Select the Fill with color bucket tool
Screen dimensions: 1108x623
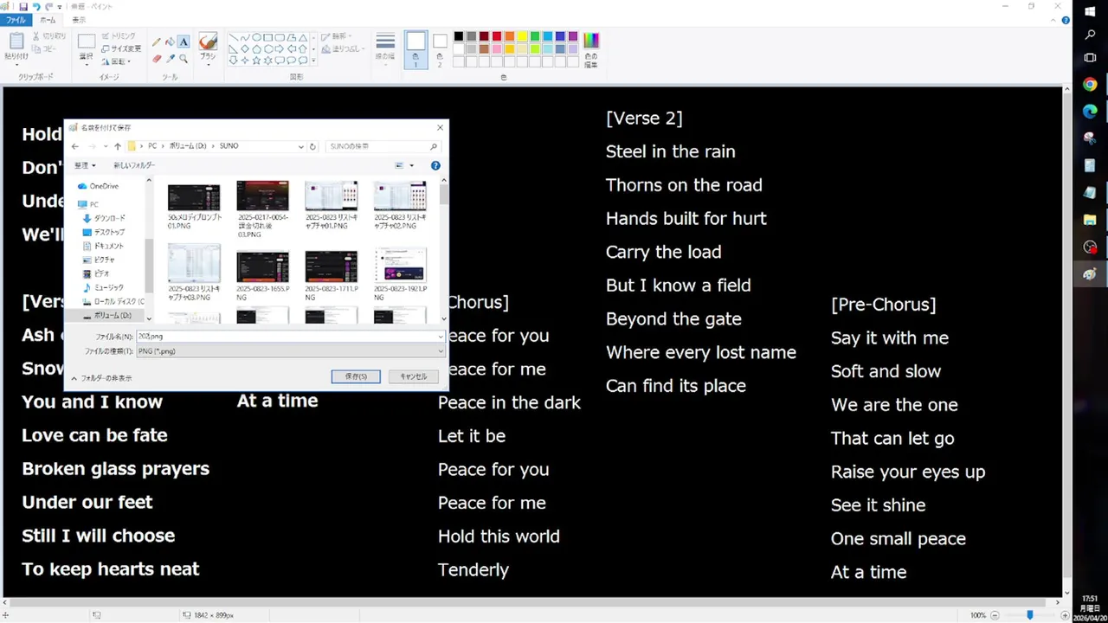pyautogui.click(x=171, y=42)
